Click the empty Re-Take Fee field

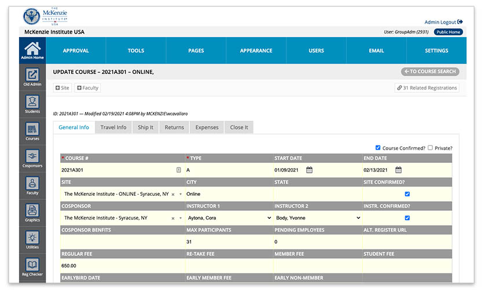tap(229, 266)
